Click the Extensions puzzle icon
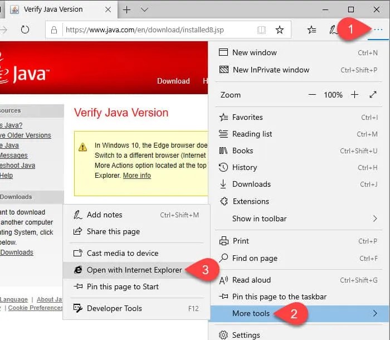The width and height of the screenshot is (390, 340). (224, 201)
